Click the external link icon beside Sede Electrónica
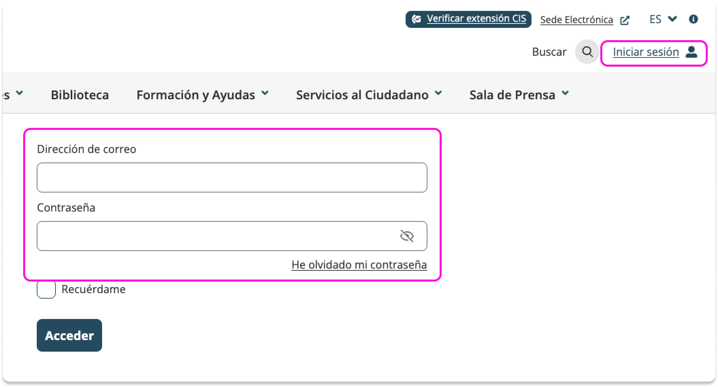This screenshot has height=387, width=718. coord(625,20)
